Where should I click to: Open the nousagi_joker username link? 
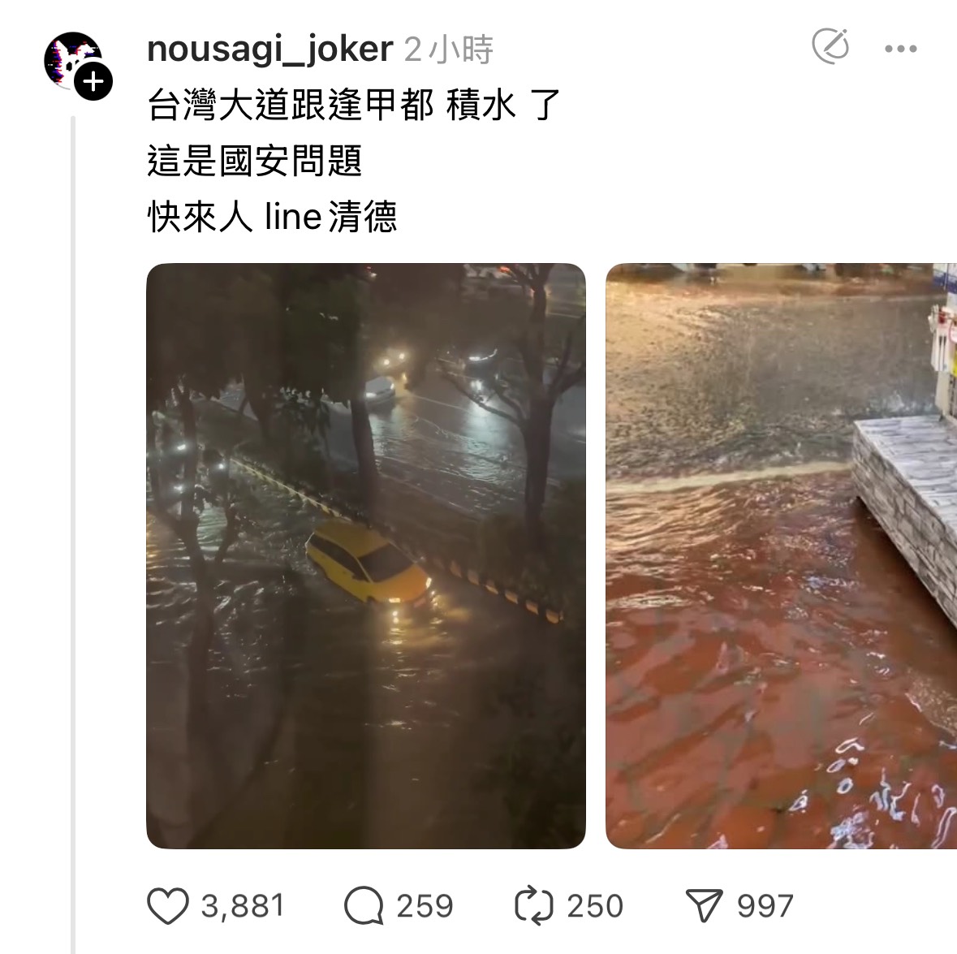coord(269,49)
